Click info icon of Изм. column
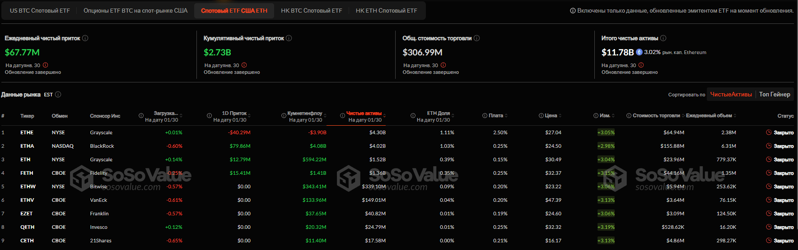Screen dimensions: 798x250 click(596, 116)
